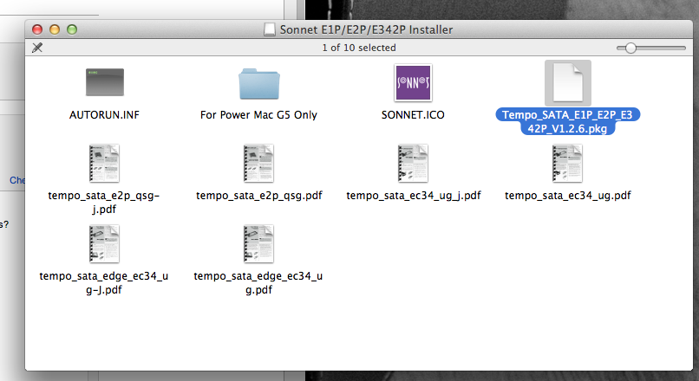Select the tempo_sata_ec34_ug_j.pdf icon
This screenshot has height=381, width=699.
tap(414, 164)
